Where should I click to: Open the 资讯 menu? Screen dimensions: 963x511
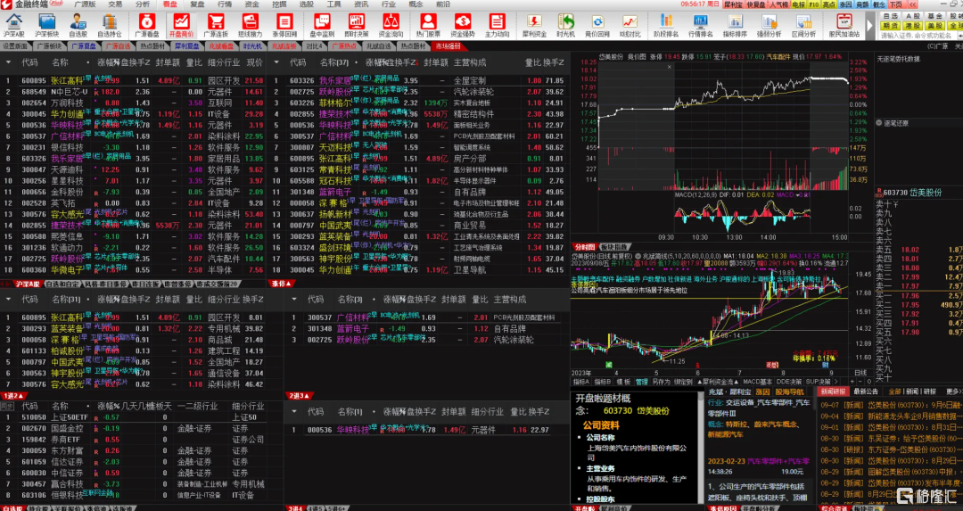[361, 4]
